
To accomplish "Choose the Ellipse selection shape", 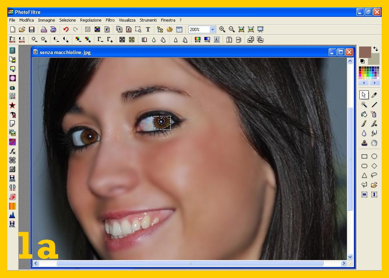I will 374,156.
